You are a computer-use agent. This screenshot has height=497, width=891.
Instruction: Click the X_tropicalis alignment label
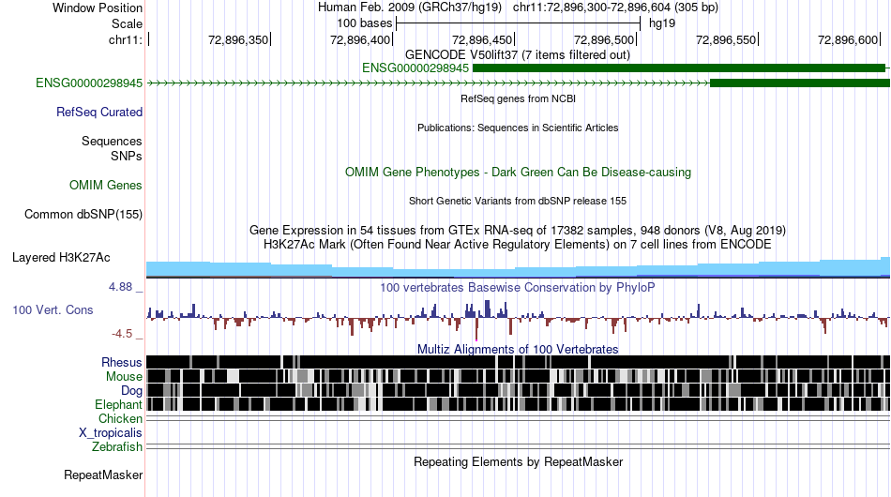point(111,433)
